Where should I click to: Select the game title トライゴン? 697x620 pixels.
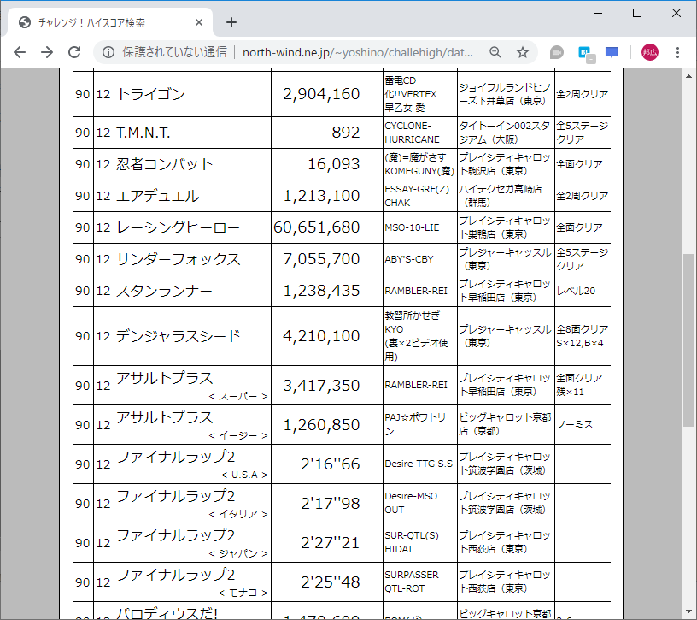point(150,94)
